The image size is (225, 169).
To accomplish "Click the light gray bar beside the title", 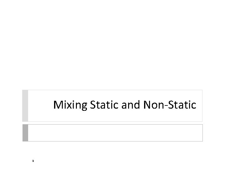I will (25, 106).
